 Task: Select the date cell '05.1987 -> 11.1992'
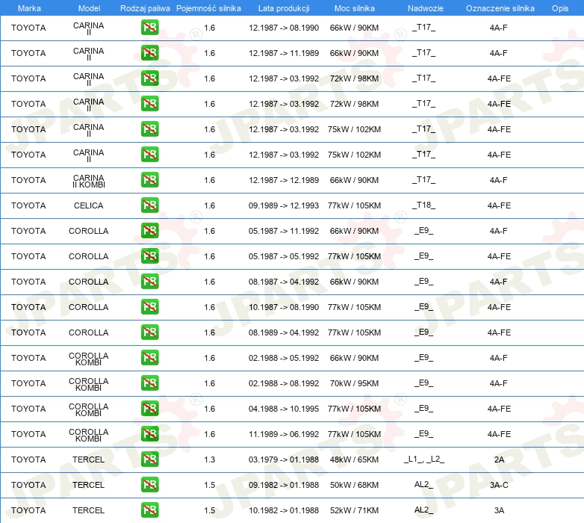click(284, 231)
